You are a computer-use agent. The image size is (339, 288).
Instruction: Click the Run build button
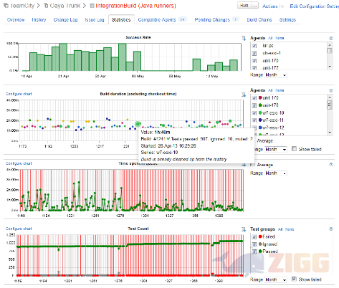pyautogui.click(x=244, y=5)
